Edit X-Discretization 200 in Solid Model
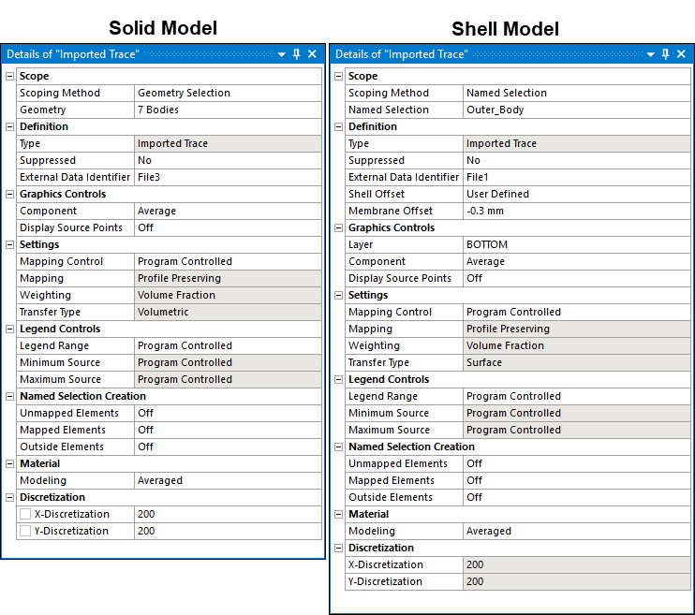The height and width of the screenshot is (615, 695). (228, 514)
